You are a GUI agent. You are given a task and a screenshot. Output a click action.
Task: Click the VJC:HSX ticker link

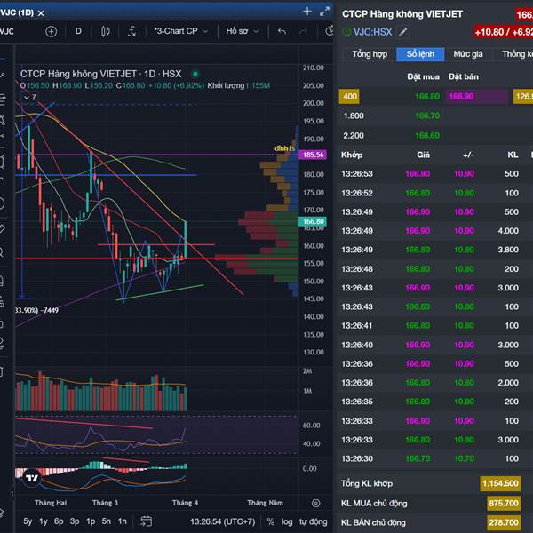pos(372,32)
